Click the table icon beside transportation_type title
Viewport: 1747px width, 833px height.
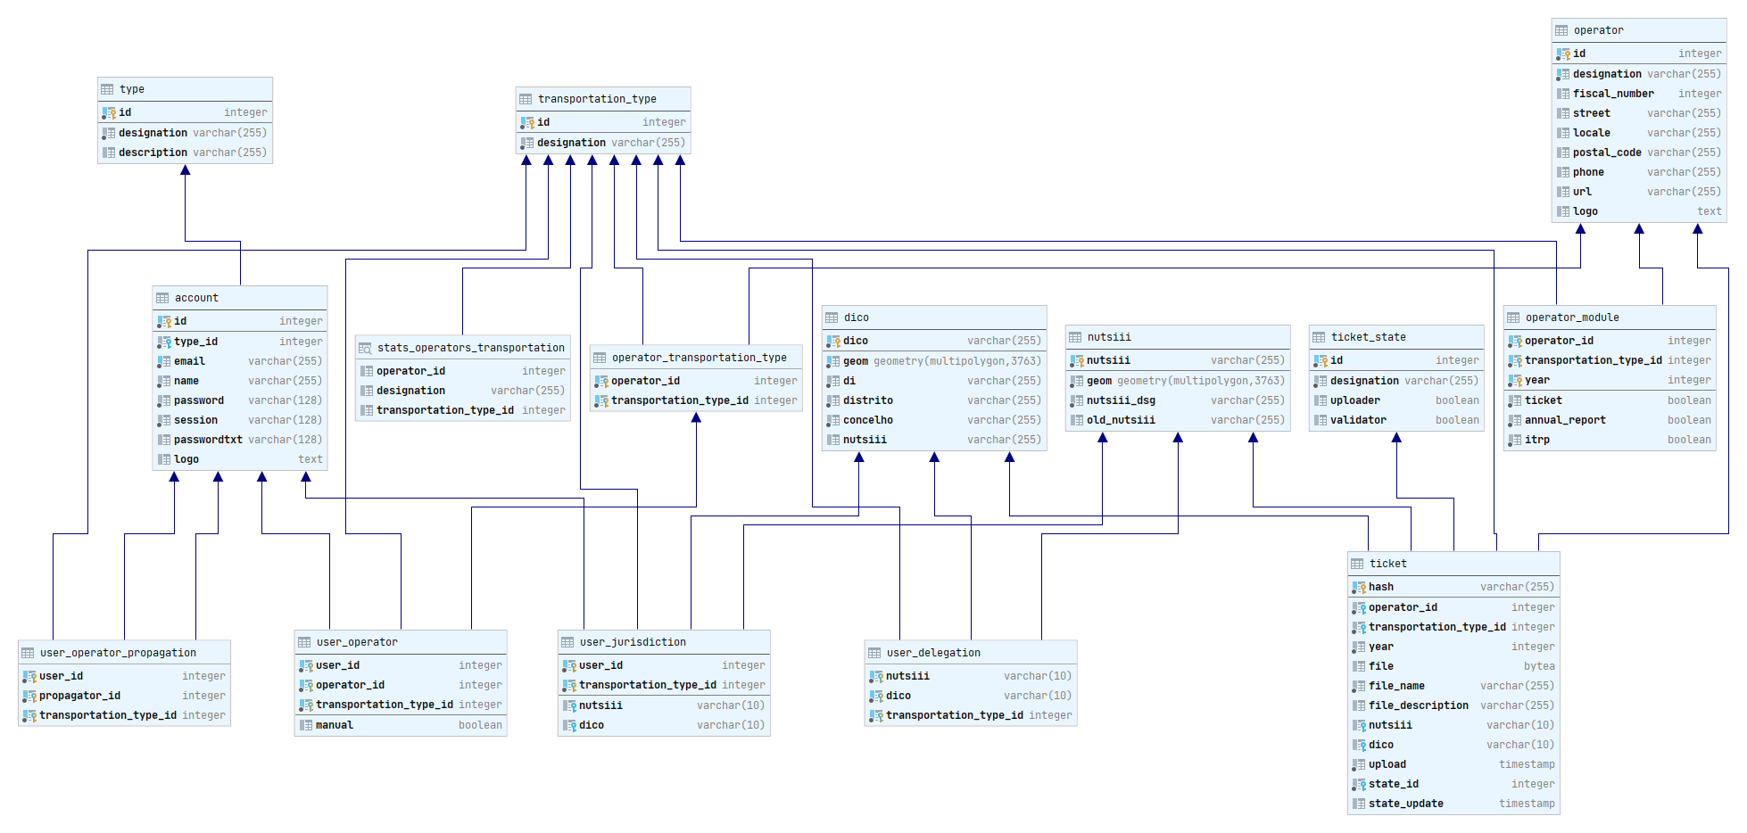pos(526,99)
